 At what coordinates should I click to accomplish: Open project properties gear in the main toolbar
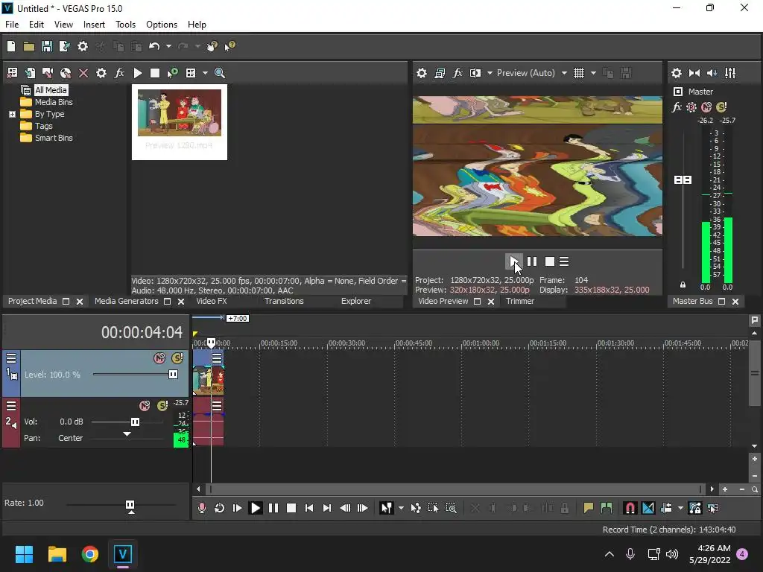coord(83,46)
